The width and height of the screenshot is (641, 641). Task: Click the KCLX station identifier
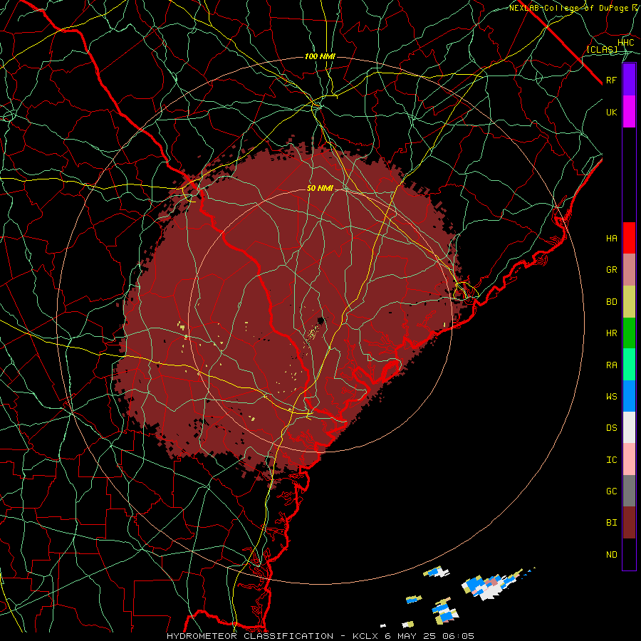(366, 636)
